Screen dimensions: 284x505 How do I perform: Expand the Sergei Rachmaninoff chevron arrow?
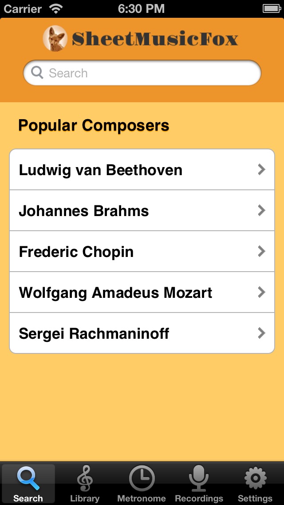tap(262, 333)
